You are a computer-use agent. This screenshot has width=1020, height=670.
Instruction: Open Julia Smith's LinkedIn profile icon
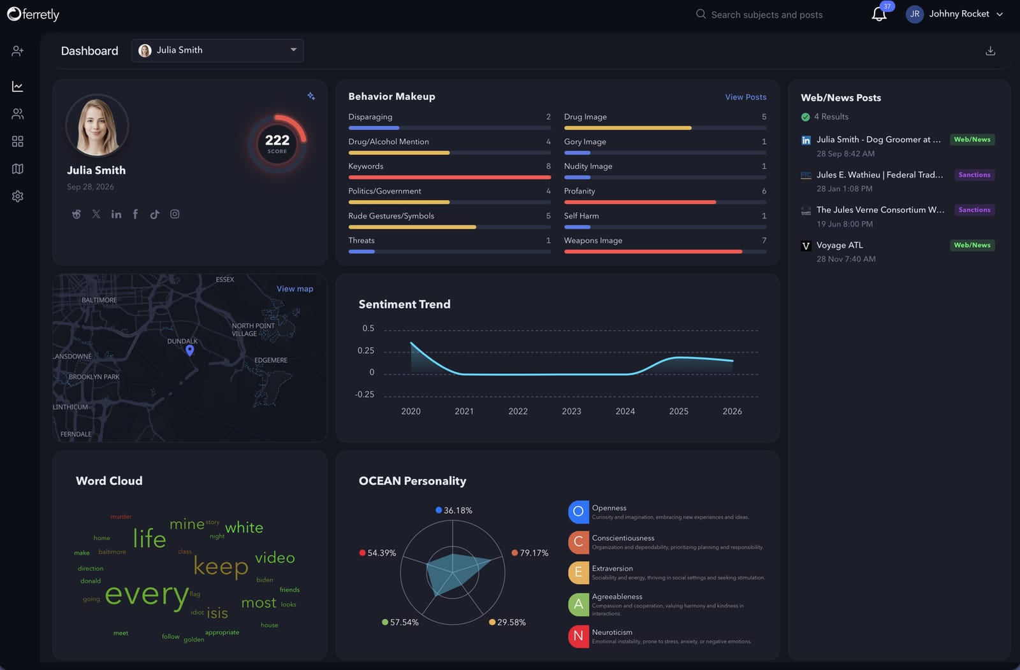coord(116,214)
